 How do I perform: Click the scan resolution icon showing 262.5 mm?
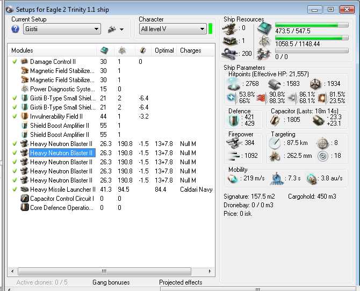click(274, 157)
